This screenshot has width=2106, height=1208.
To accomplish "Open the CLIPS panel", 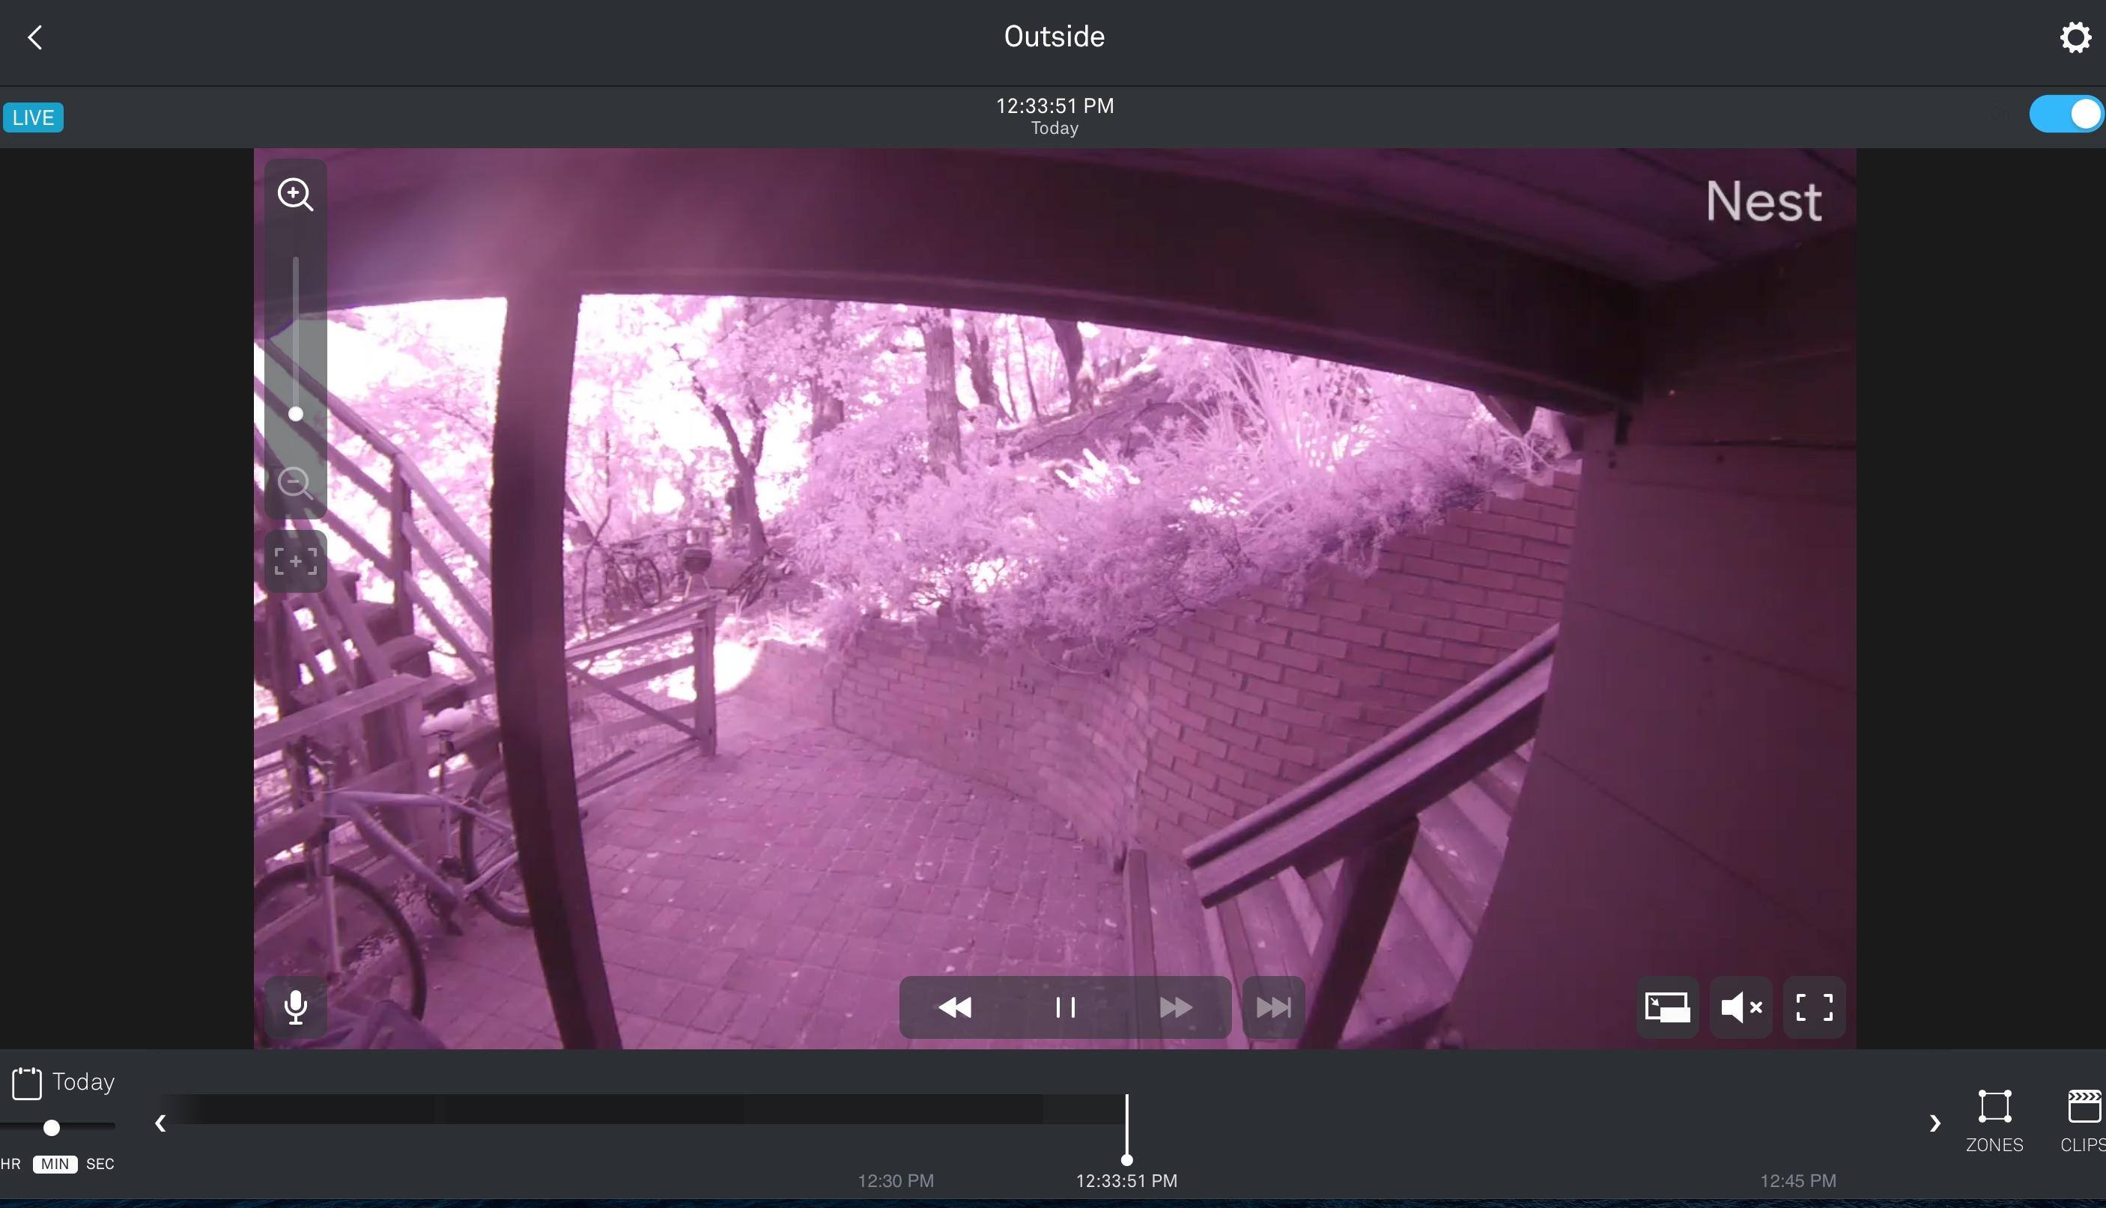I will click(2084, 1120).
